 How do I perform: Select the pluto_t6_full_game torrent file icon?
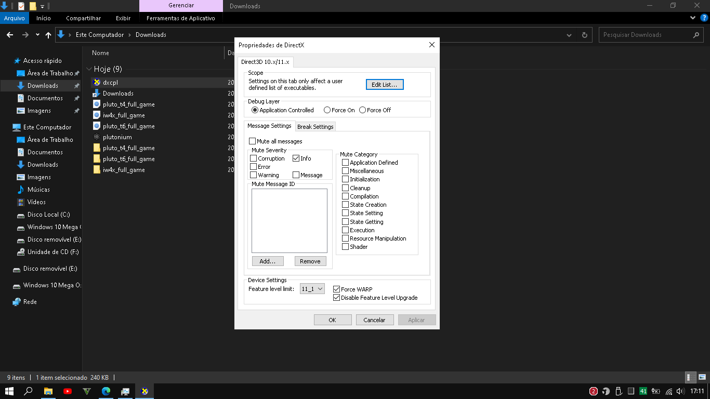pyautogui.click(x=96, y=126)
